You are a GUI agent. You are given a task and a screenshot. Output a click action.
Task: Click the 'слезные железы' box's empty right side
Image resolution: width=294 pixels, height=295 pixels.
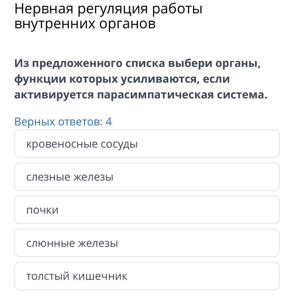223,177
